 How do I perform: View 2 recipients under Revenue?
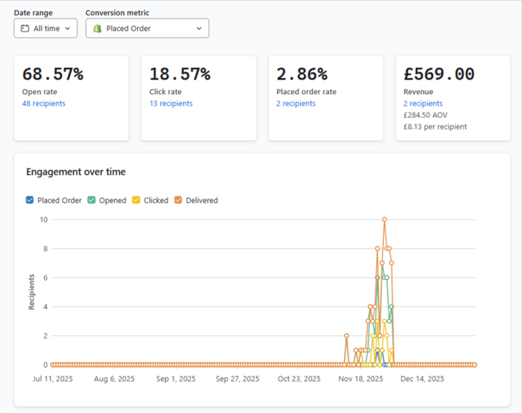(x=423, y=103)
